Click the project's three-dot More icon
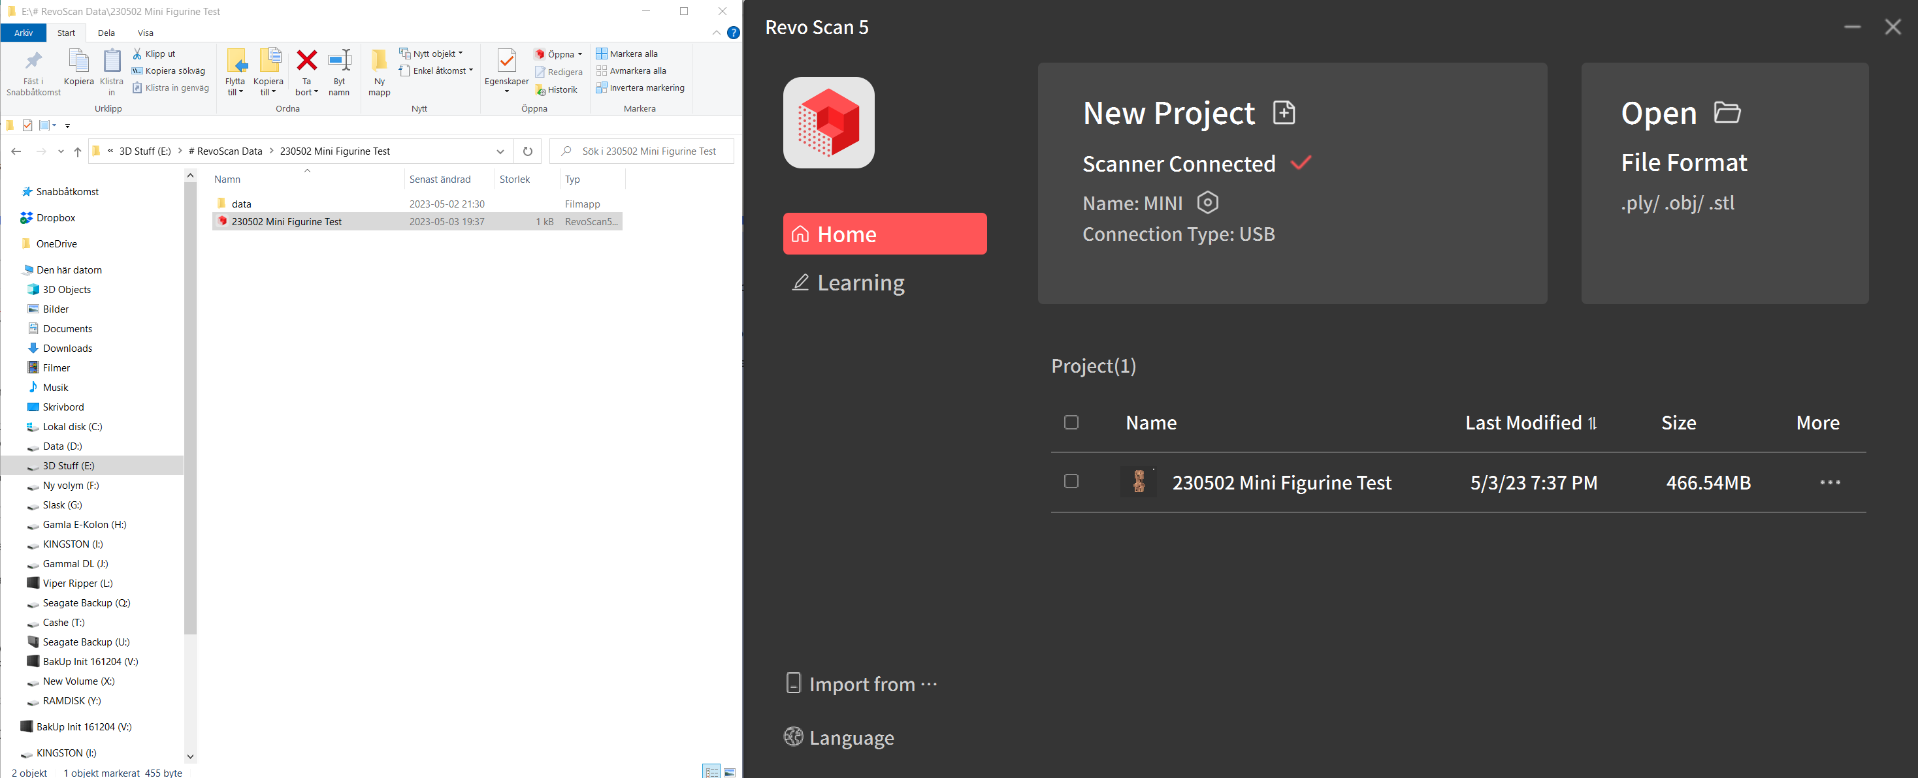 (1829, 483)
